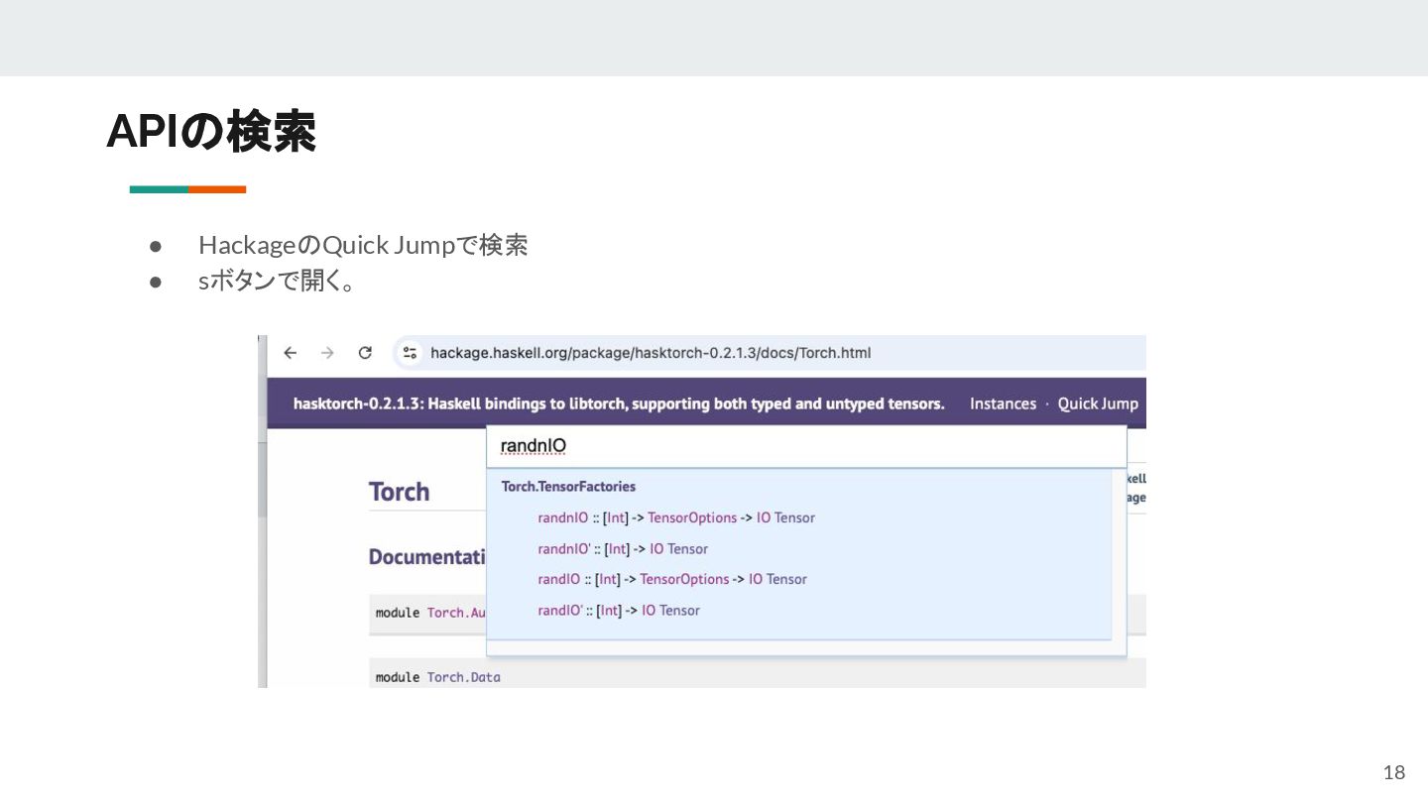Click the randnIO search input field
Viewport: 1428px width, 803px height.
coord(806,447)
